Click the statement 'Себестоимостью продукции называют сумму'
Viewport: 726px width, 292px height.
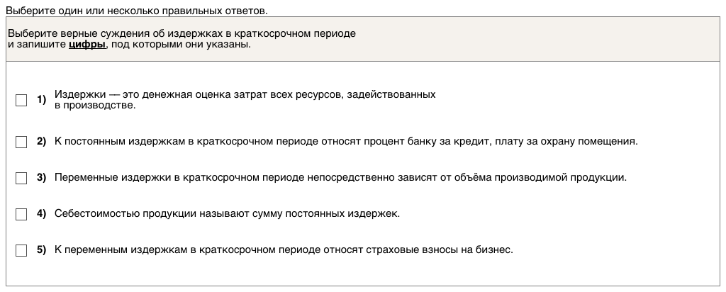coord(227,213)
